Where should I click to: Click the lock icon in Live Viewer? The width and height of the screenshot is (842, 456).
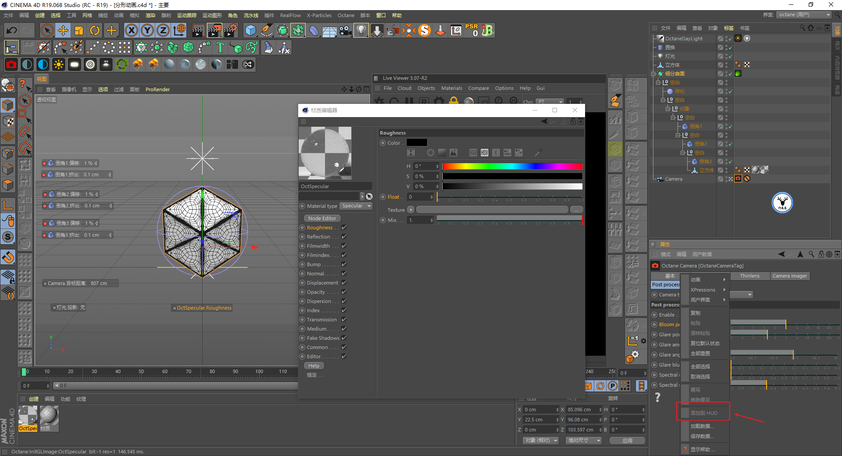(453, 101)
